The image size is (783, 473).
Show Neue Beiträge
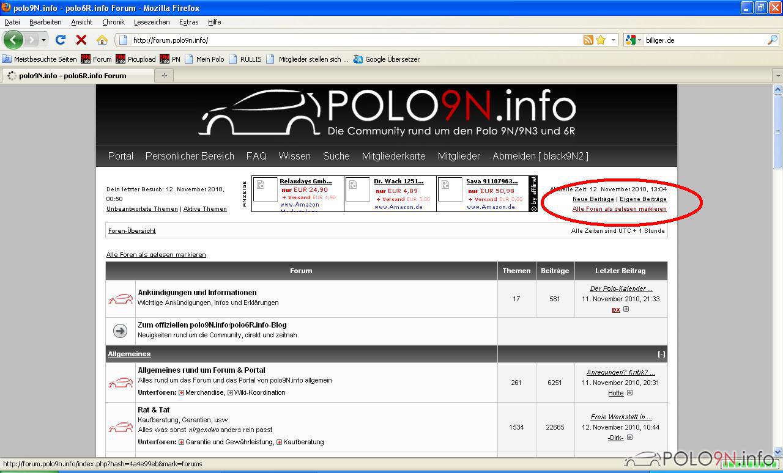[593, 199]
